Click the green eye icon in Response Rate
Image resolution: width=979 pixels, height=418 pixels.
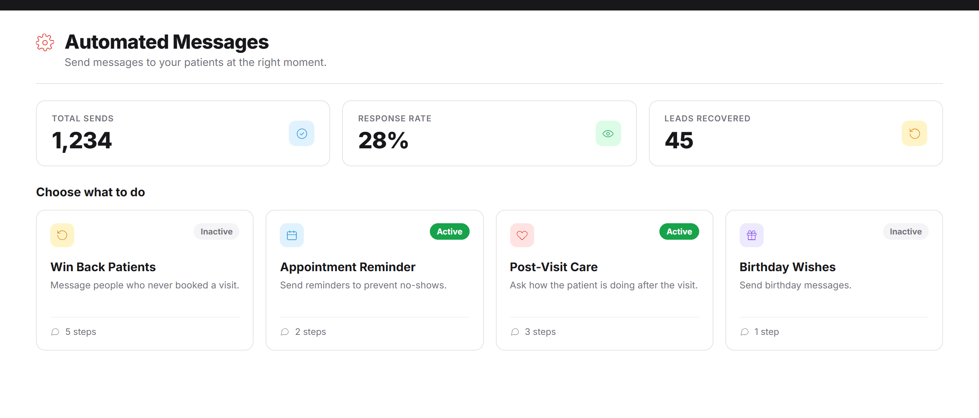point(608,134)
